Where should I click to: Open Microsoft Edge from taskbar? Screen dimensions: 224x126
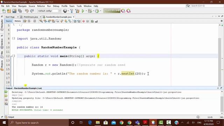click(90, 122)
